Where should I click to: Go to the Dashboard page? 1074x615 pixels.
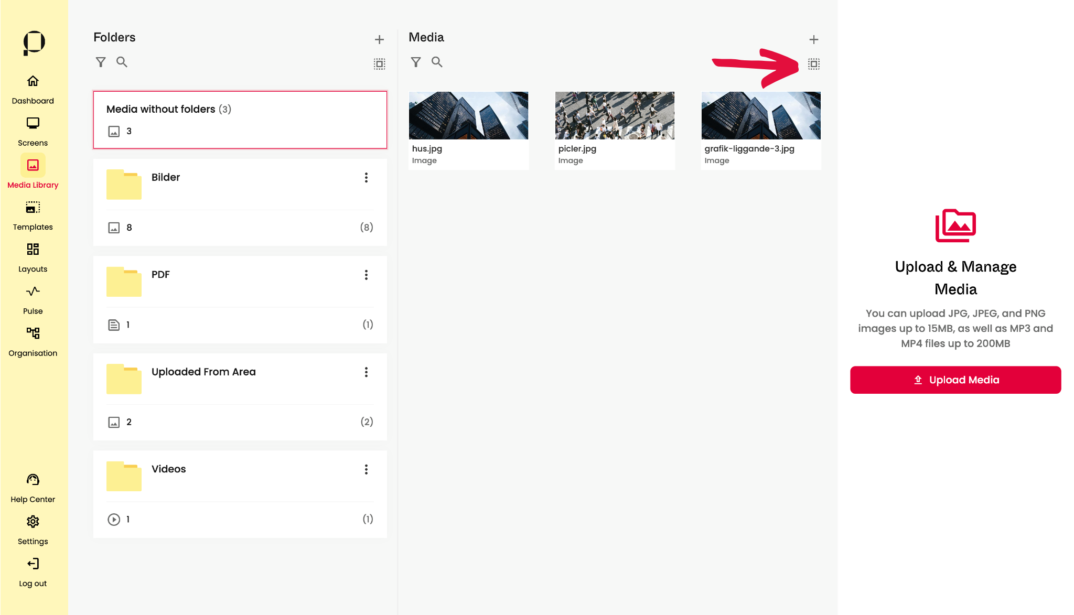(33, 89)
